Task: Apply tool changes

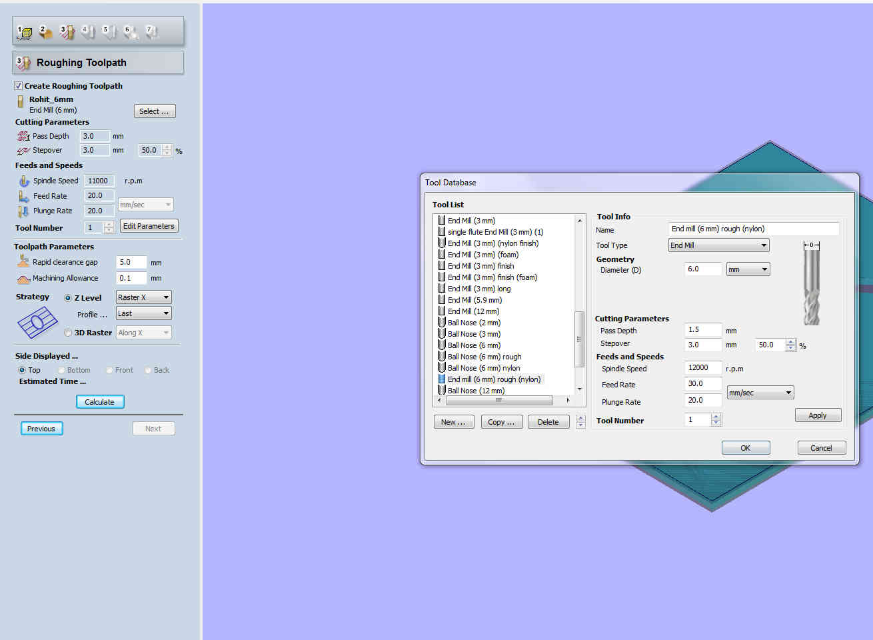Action: coord(818,415)
